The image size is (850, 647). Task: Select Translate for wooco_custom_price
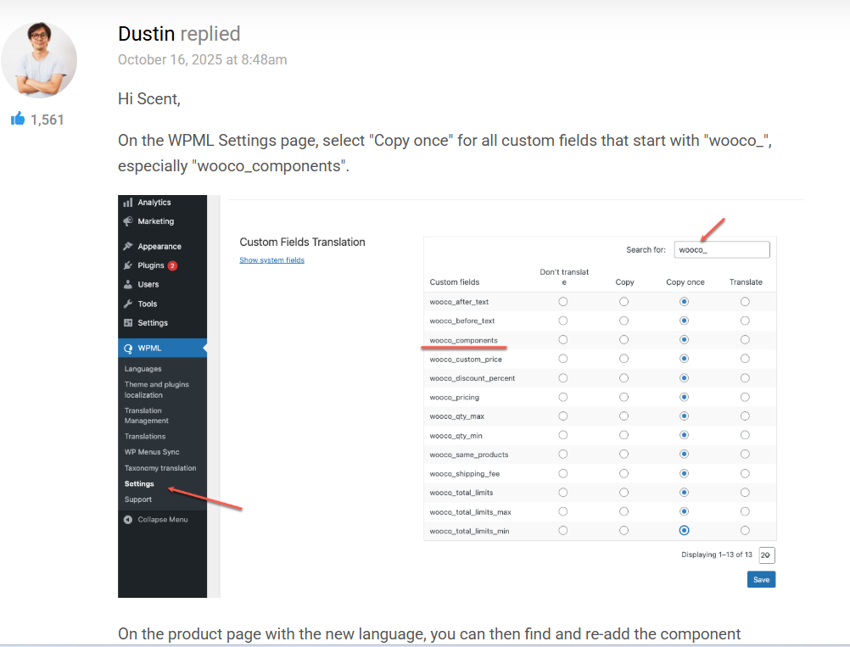coord(745,358)
